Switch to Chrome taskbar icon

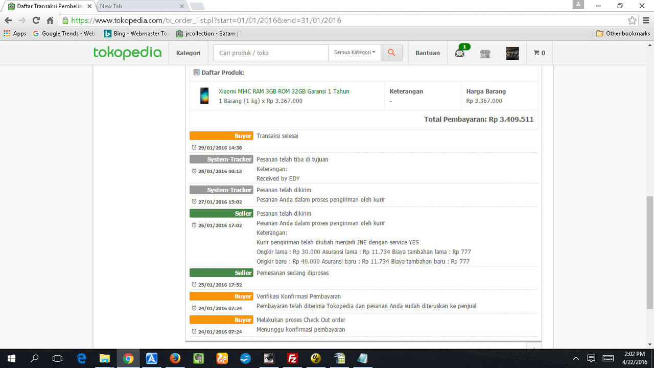pos(128,358)
